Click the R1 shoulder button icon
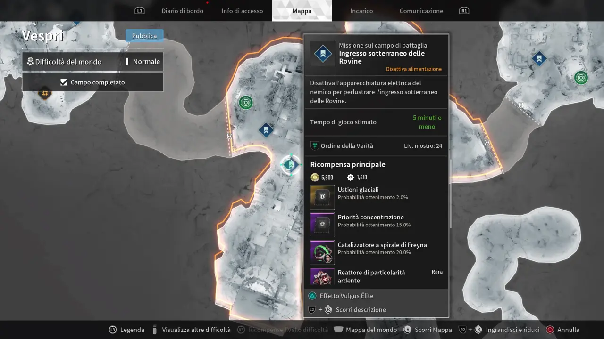Image resolution: width=604 pixels, height=339 pixels. (464, 10)
